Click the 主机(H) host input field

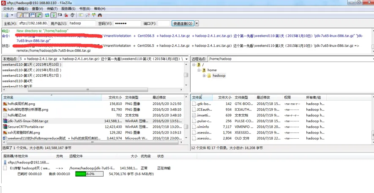coord(33,23)
